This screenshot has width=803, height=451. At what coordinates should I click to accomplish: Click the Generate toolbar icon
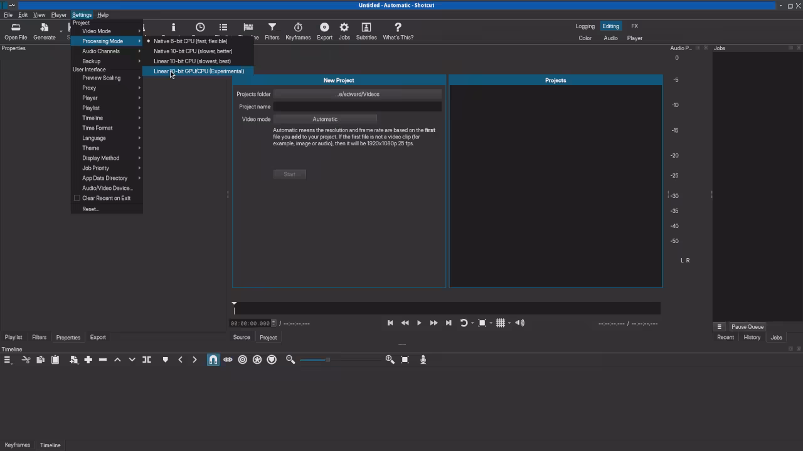coord(44,31)
